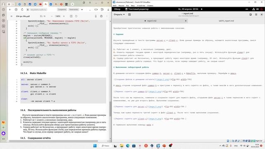Click the taskbar Поиск search box
Viewport: 265px width, 149px height.
(x=105, y=146)
